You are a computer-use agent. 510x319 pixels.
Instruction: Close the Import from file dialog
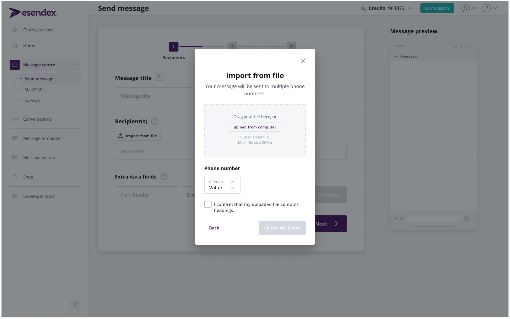coord(303,61)
